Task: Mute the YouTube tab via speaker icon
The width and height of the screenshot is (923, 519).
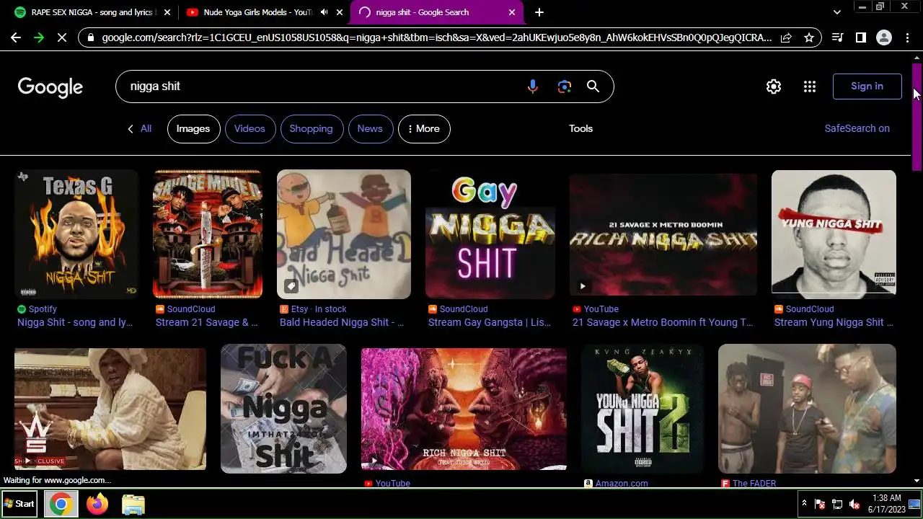Action: pyautogui.click(x=324, y=12)
